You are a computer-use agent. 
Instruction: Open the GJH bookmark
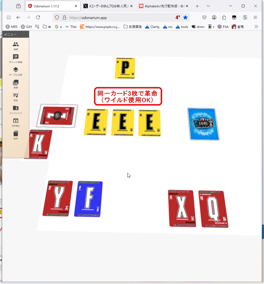click(26, 27)
